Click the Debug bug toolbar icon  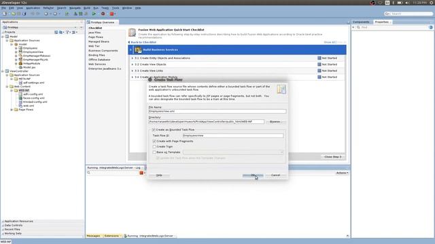(103, 14)
